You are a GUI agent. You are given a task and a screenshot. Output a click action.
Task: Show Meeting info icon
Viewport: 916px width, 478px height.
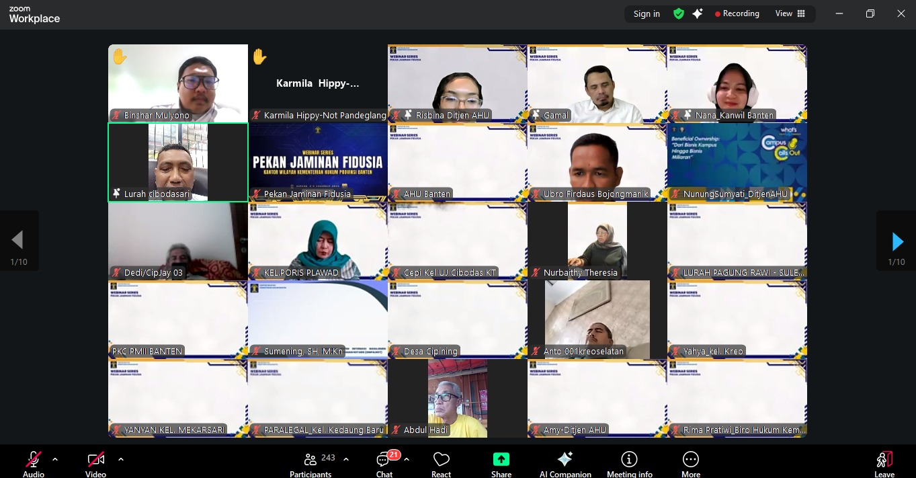tap(629, 460)
